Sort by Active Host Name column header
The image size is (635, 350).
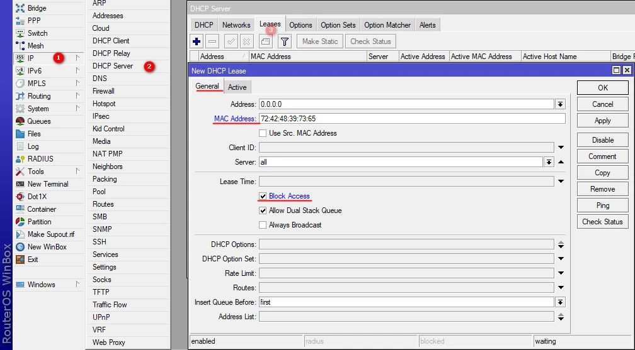[x=565, y=57]
